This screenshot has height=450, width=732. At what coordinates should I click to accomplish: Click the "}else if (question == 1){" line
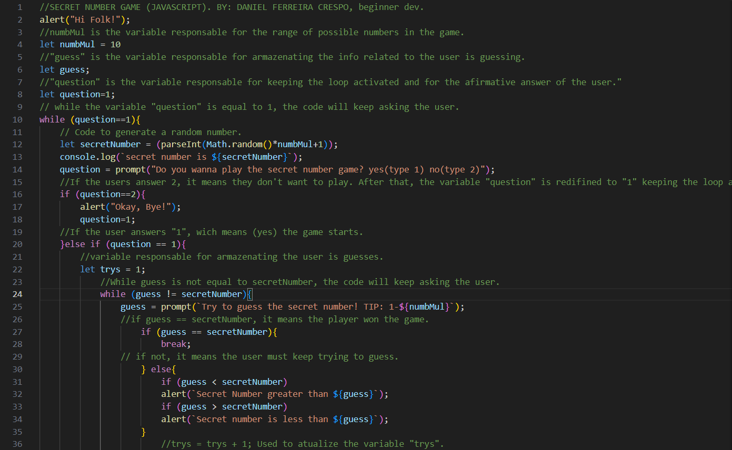123,244
